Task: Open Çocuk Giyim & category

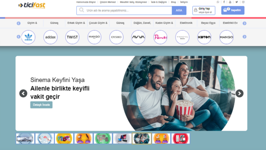Action: coord(98,23)
